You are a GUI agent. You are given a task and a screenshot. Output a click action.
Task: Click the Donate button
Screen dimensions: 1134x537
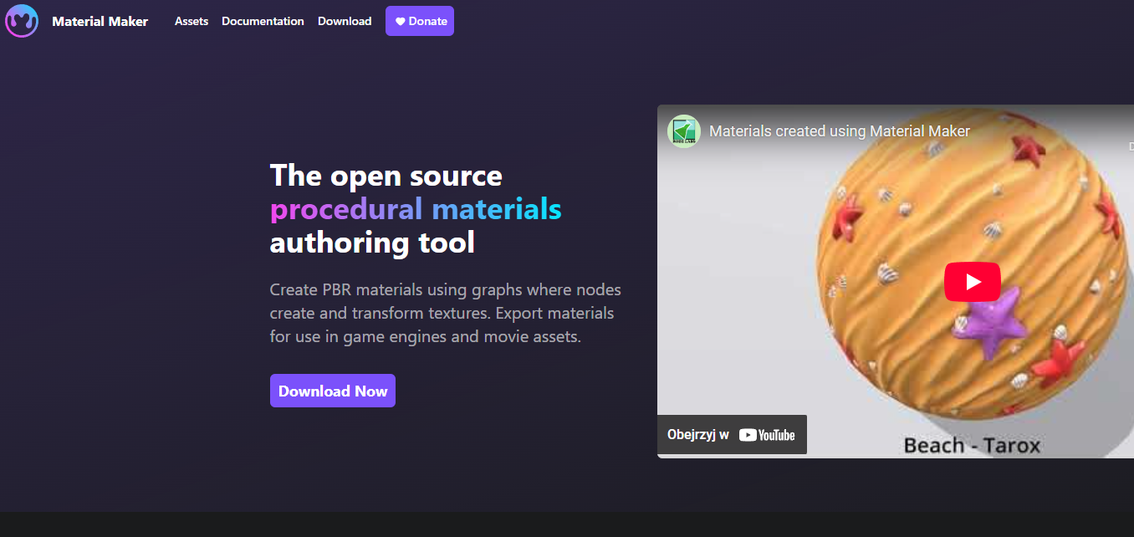420,21
